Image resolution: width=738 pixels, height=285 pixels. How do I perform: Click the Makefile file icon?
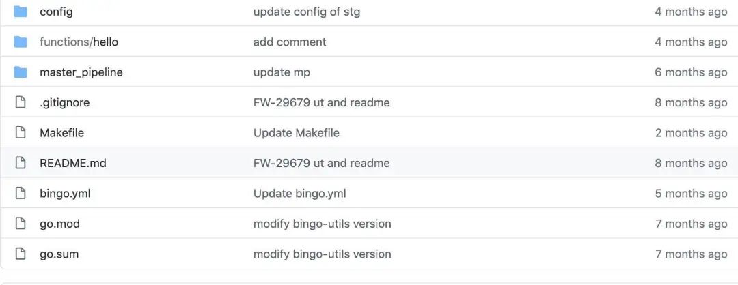pyautogui.click(x=20, y=133)
